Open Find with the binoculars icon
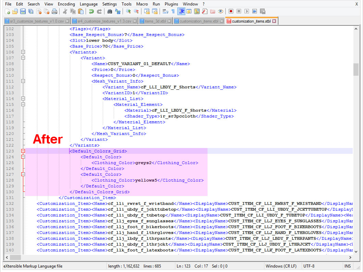363x272 pixels. 110,11
